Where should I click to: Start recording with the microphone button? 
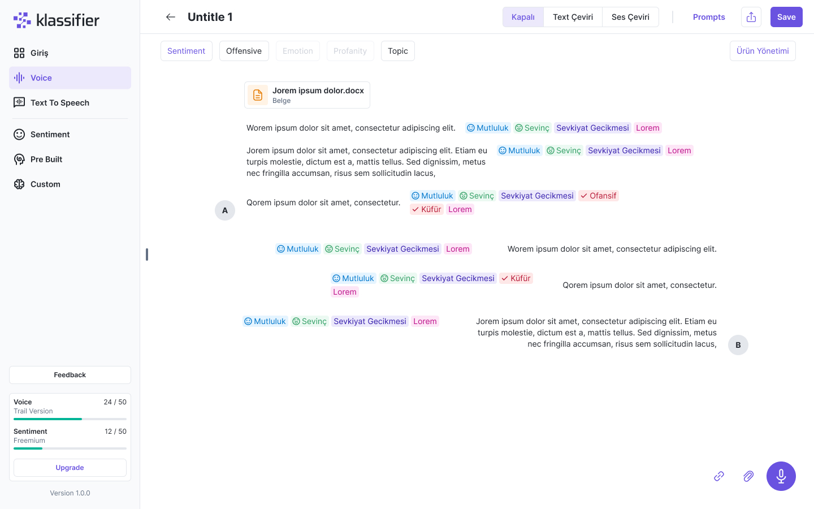(781, 476)
